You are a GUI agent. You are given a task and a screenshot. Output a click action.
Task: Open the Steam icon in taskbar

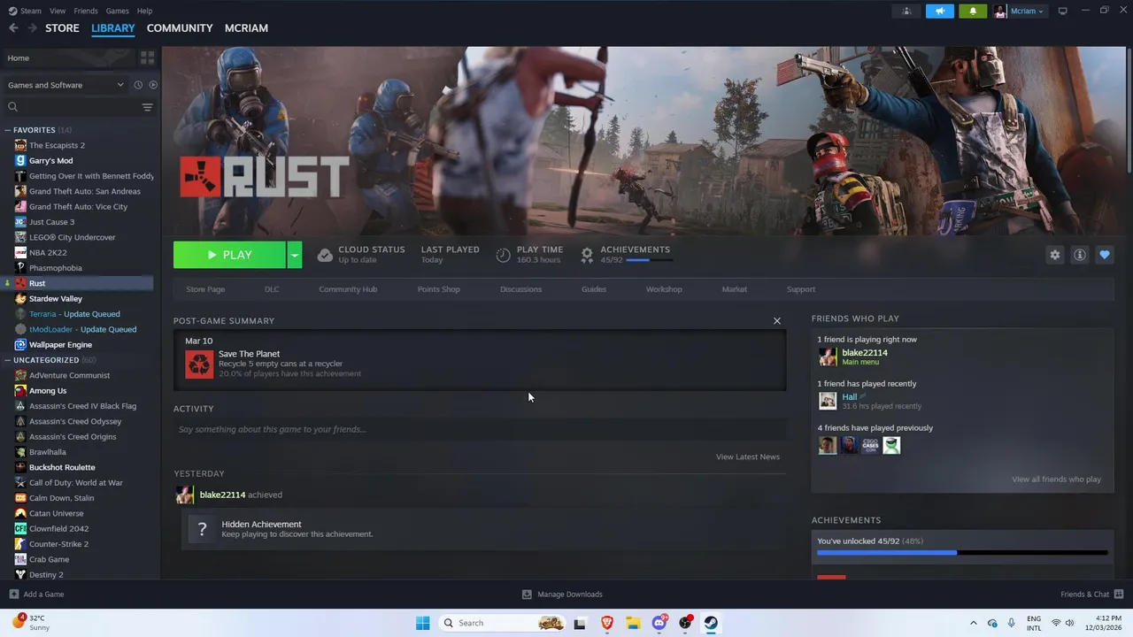pos(711,623)
